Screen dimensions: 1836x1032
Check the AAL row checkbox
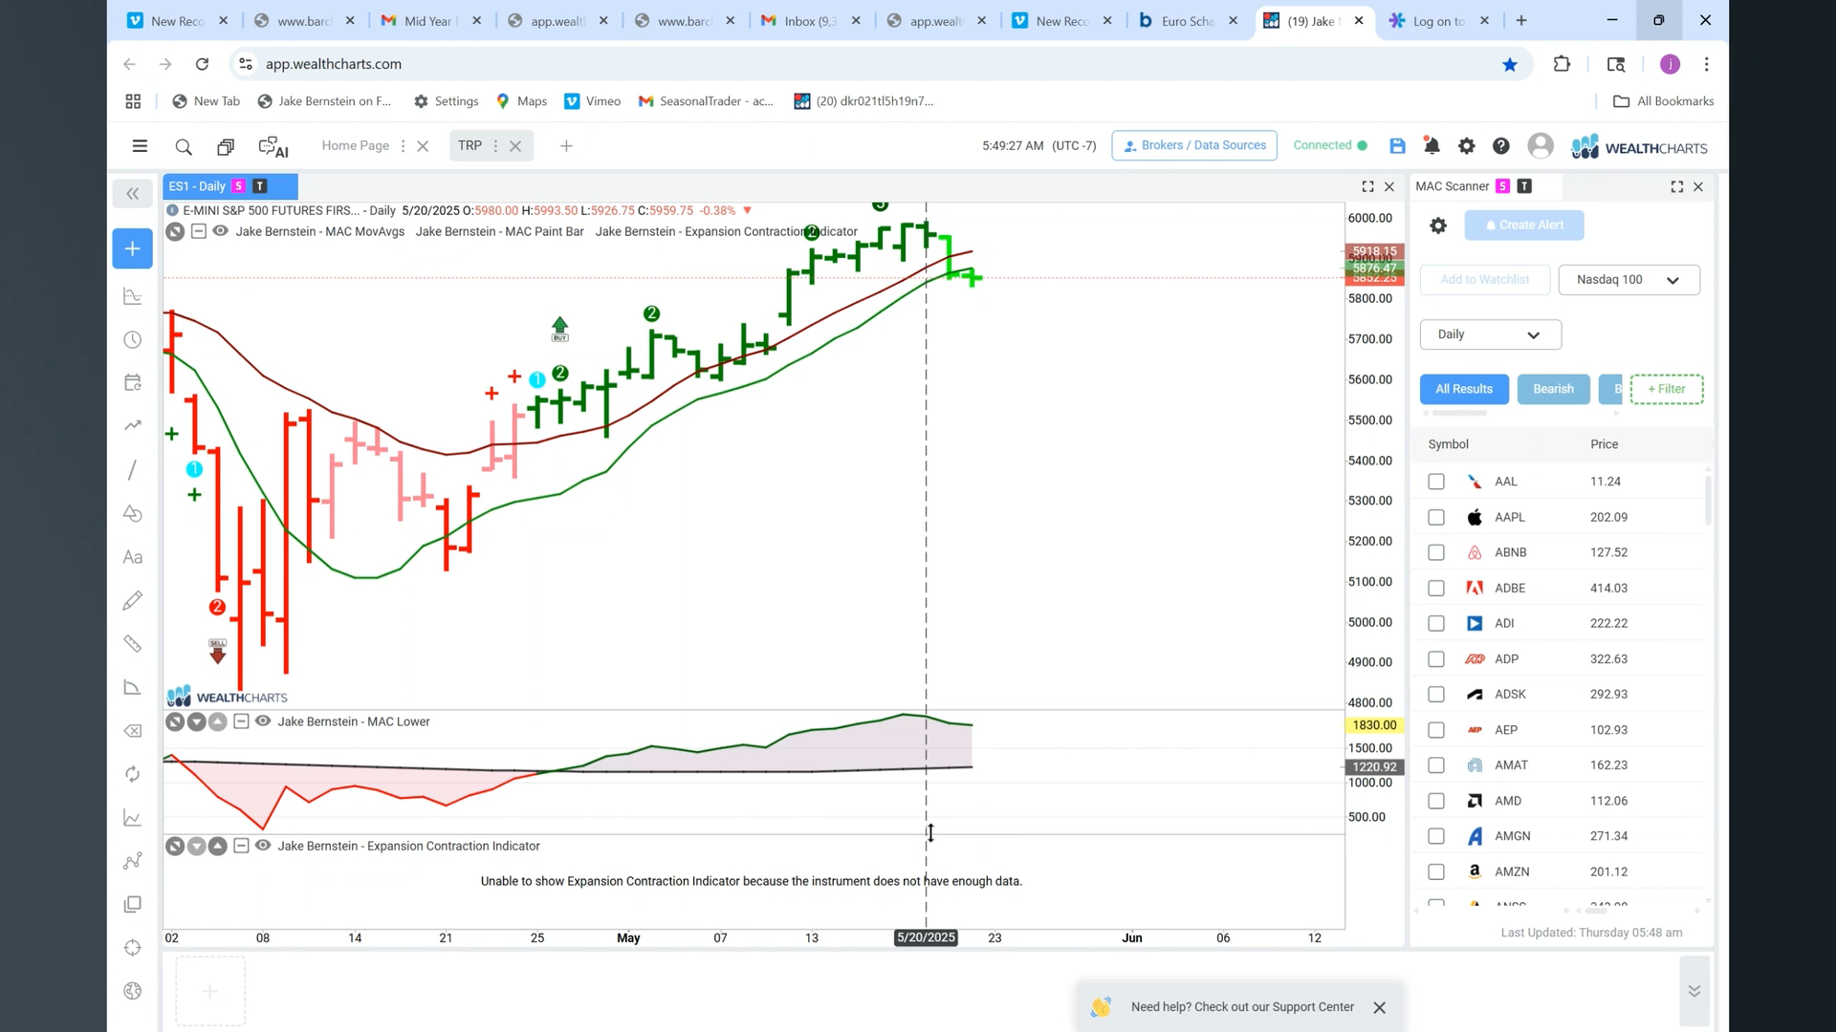pos(1436,482)
